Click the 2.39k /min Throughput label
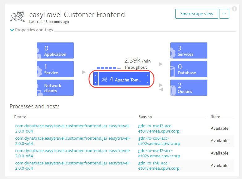The width and height of the screenshot is (242, 179). pos(137,63)
